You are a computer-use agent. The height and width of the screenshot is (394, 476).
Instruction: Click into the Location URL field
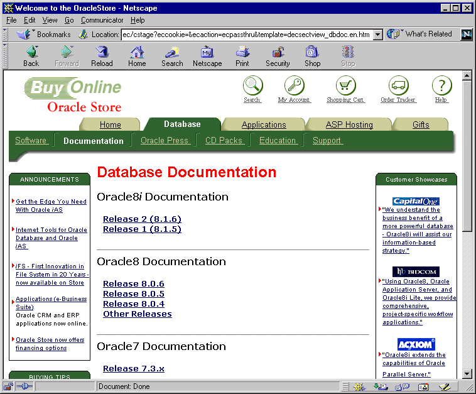[x=247, y=35]
